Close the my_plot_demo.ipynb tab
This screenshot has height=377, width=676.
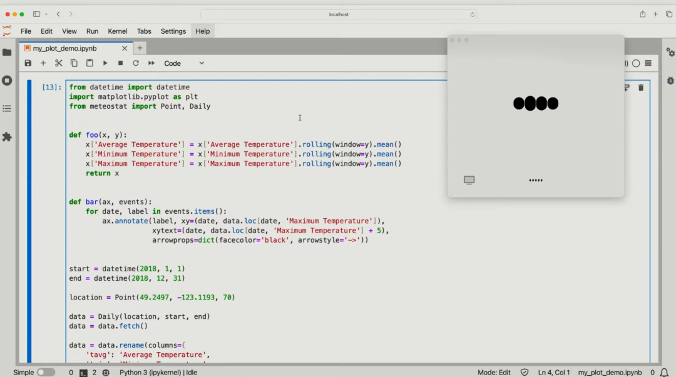tap(125, 48)
